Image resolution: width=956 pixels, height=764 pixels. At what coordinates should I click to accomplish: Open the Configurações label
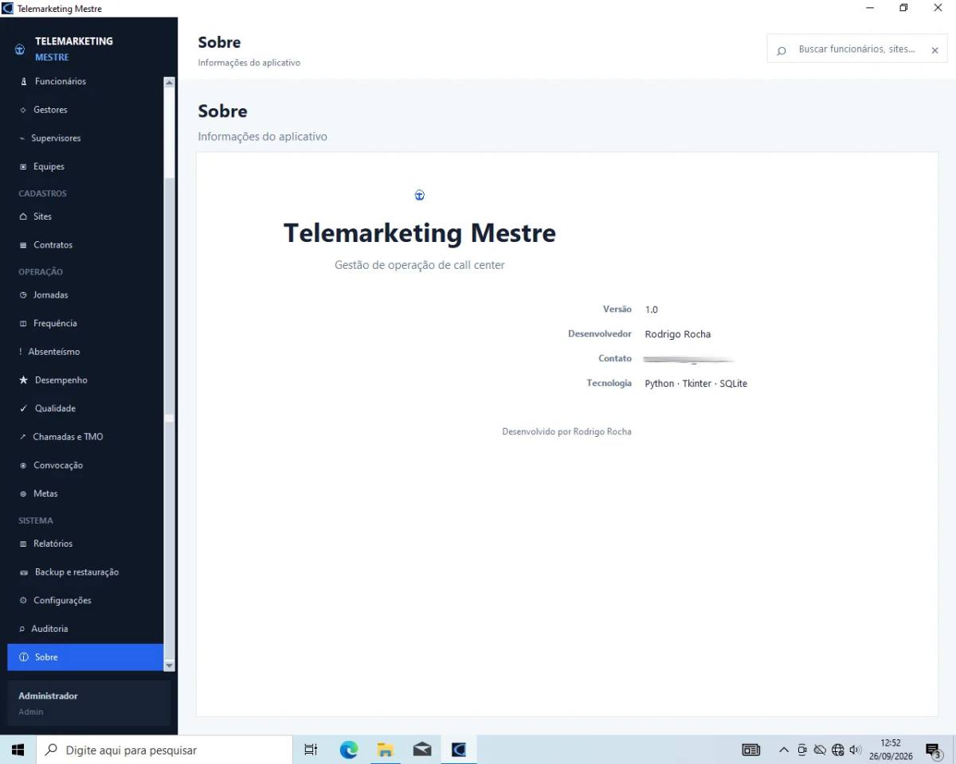click(x=62, y=601)
